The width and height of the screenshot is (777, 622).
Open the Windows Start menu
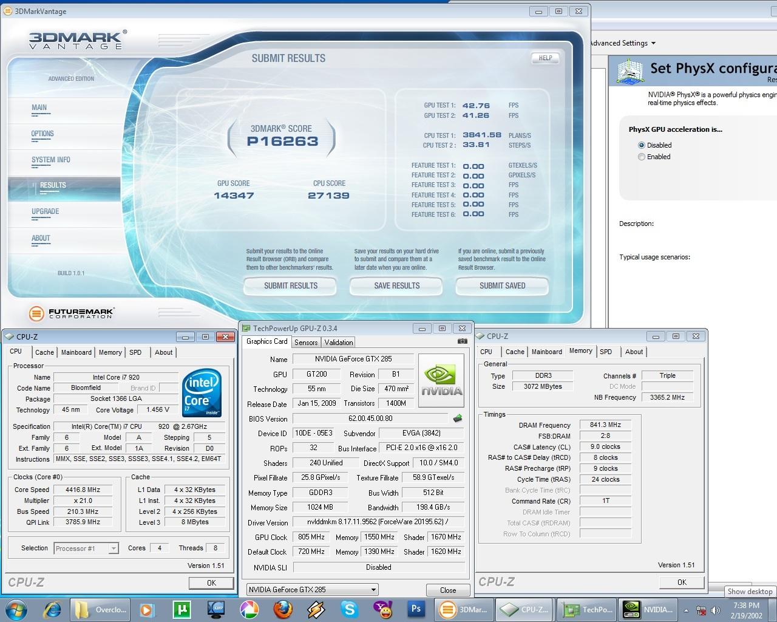(x=16, y=609)
